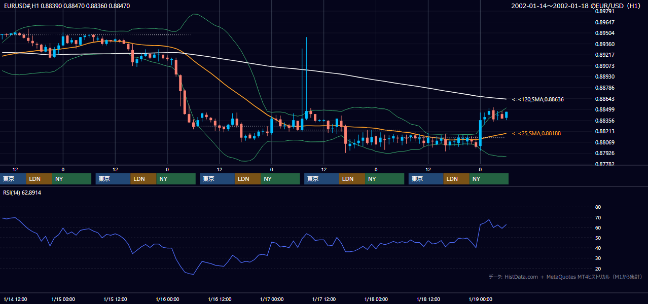The width and height of the screenshot is (648, 304).
Task: Click price axis value 0.89647
Action: coord(604,22)
